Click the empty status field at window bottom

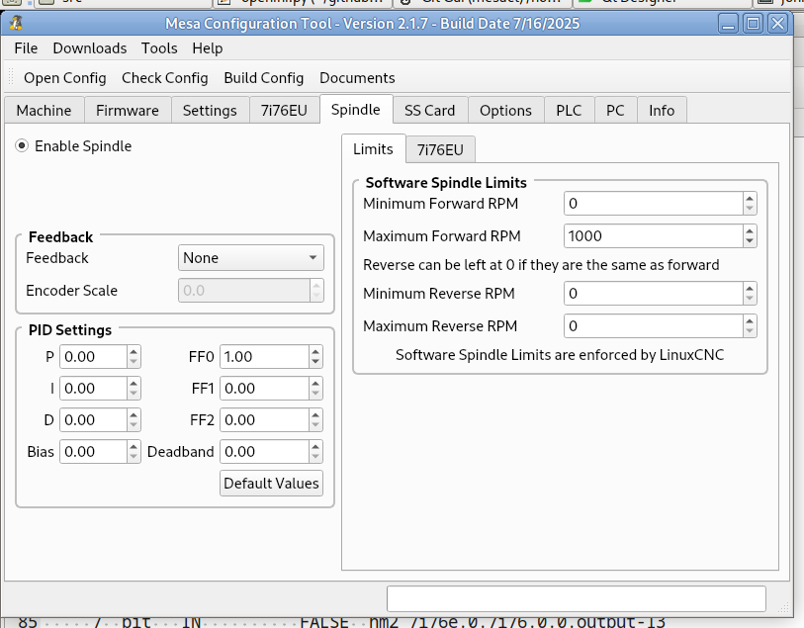577,598
